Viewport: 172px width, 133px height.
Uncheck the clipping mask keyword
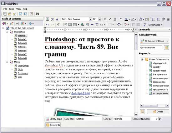150,63
